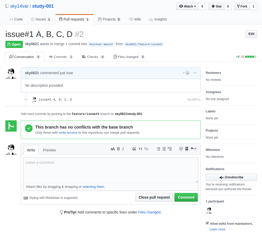Star the study-001 repository
Image resolution: width=262 pixels, height=234 pixels.
point(217,6)
